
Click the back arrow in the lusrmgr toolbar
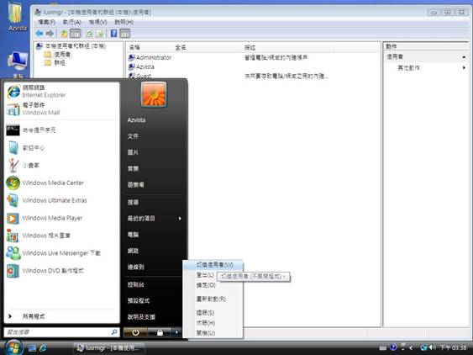point(39,34)
